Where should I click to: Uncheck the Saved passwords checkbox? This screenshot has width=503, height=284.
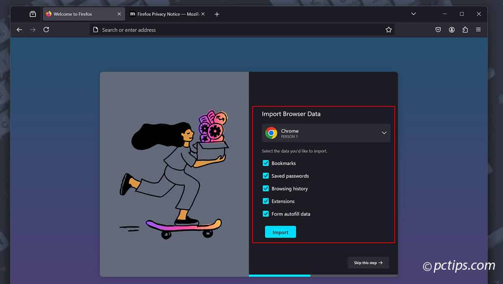tap(266, 176)
